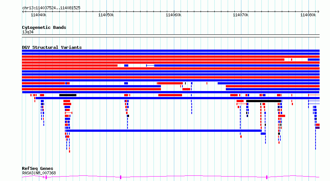Viewport: 330px width, 181px height.
Task: Click the 114050k ruler label
Action: coord(106,15)
